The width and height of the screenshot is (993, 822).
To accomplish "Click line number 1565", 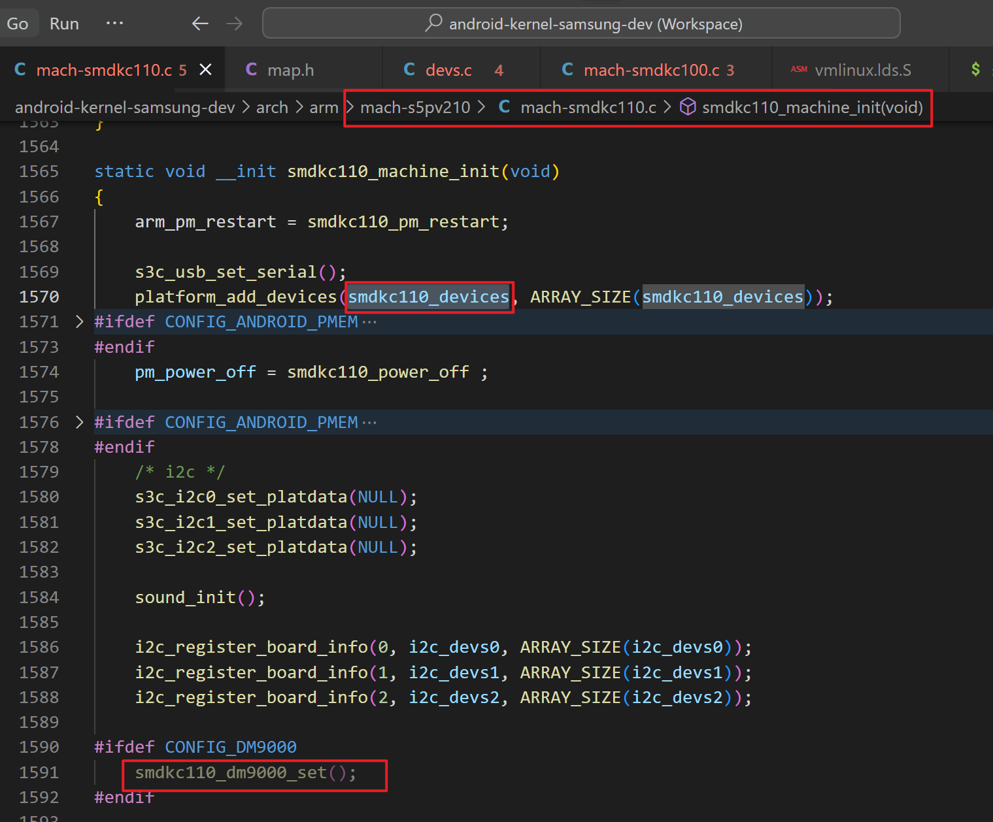I will pos(39,171).
